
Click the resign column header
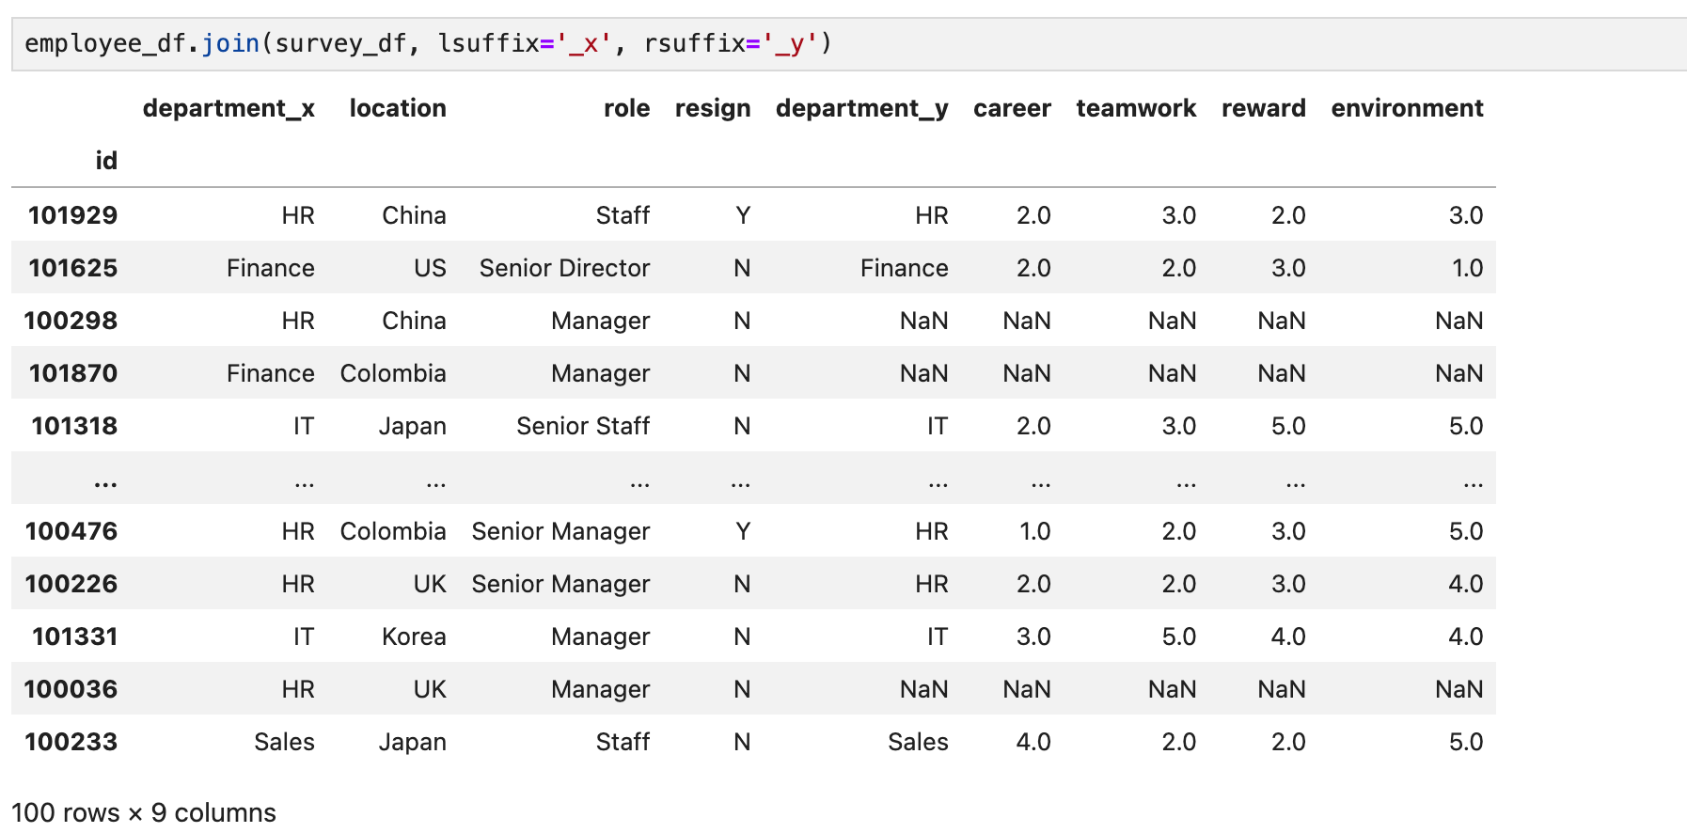pyautogui.click(x=713, y=108)
